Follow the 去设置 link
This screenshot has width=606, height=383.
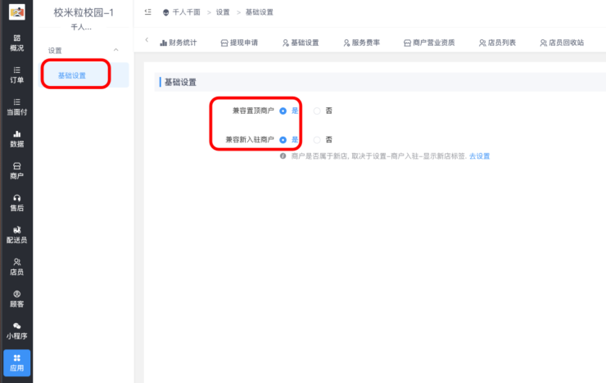479,156
